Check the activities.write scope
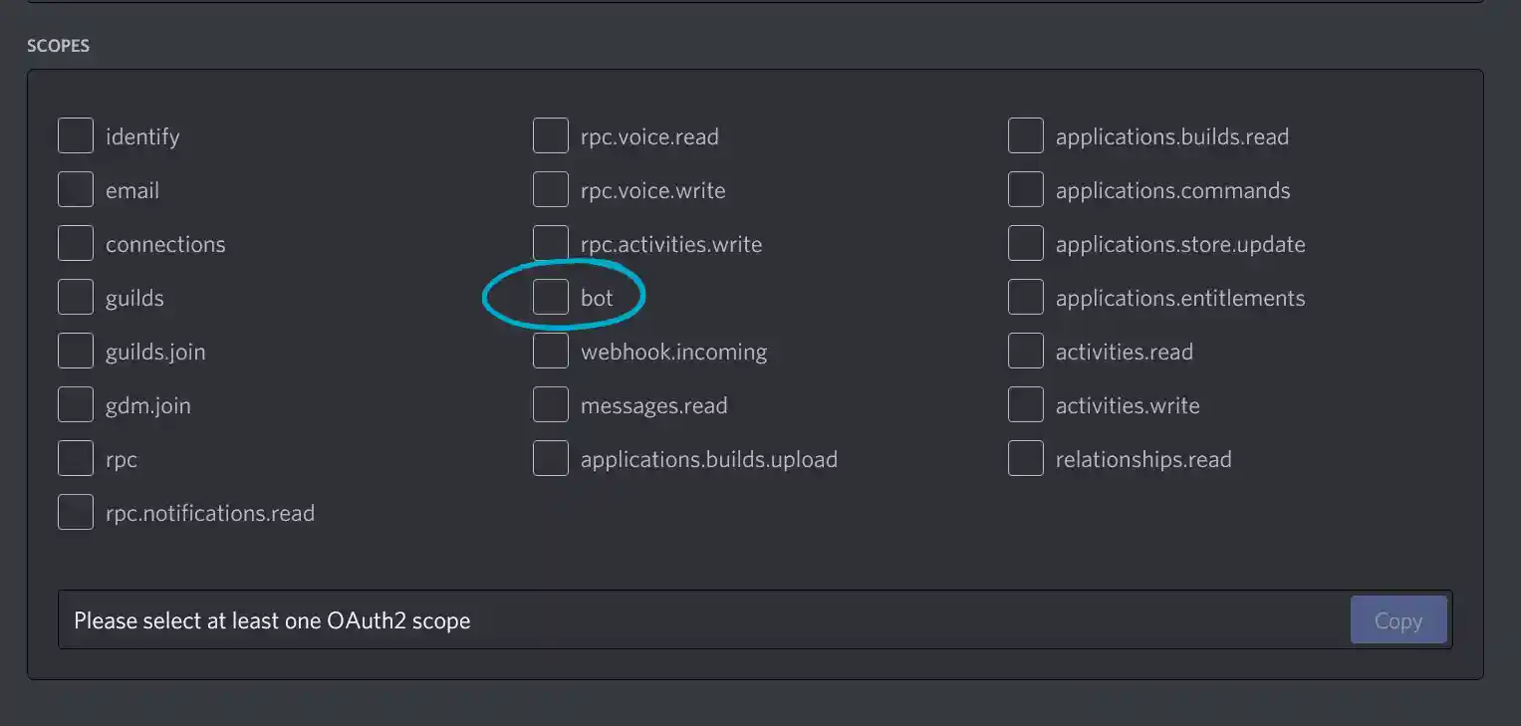The width and height of the screenshot is (1521, 726). point(1025,404)
